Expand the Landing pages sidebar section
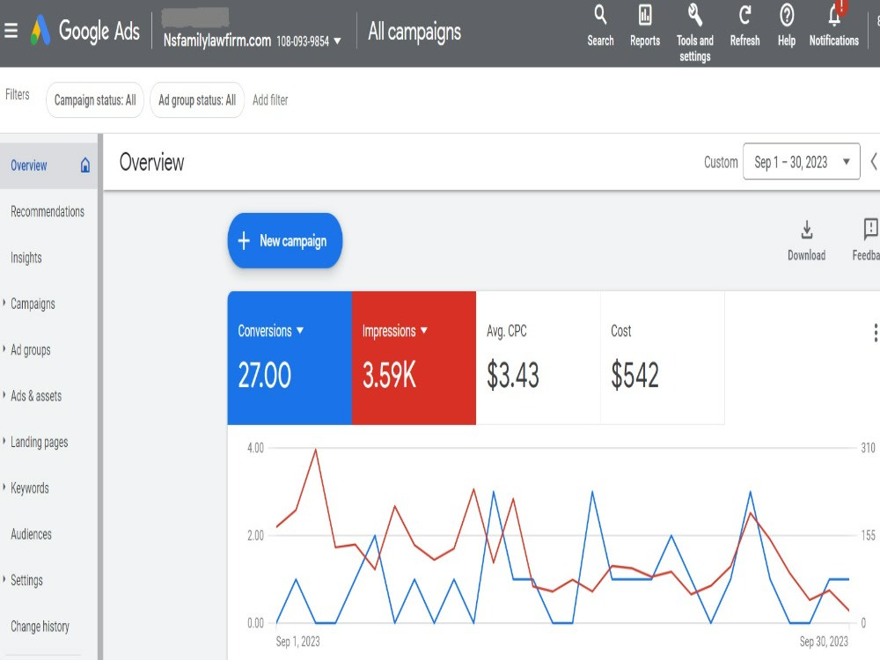Viewport: 880px width, 660px height. click(x=4, y=441)
